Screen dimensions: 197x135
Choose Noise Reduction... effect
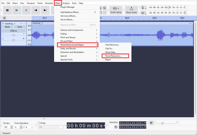point(115,56)
